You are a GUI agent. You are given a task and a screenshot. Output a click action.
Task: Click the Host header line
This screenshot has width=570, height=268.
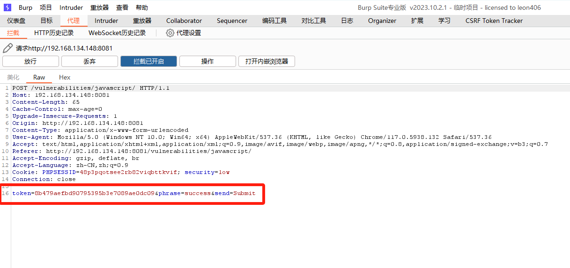(61, 95)
